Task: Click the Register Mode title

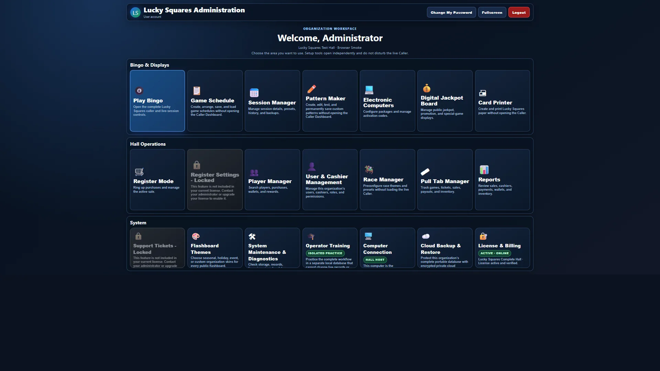Action: (153, 181)
